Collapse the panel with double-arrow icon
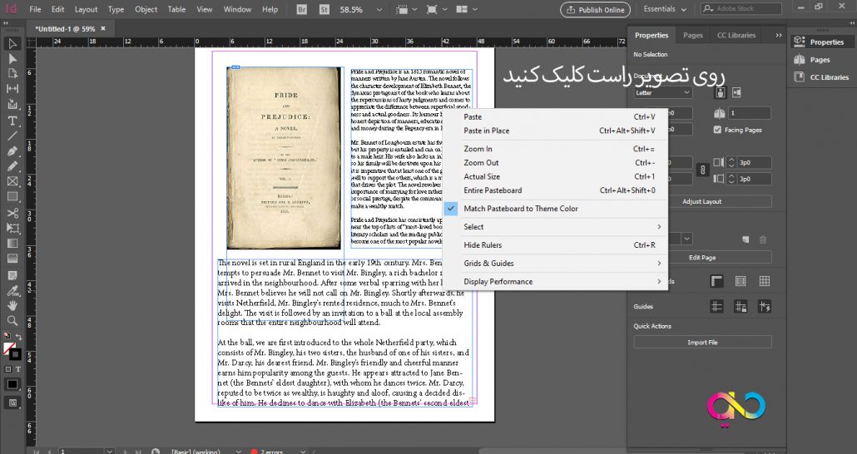 tap(778, 35)
